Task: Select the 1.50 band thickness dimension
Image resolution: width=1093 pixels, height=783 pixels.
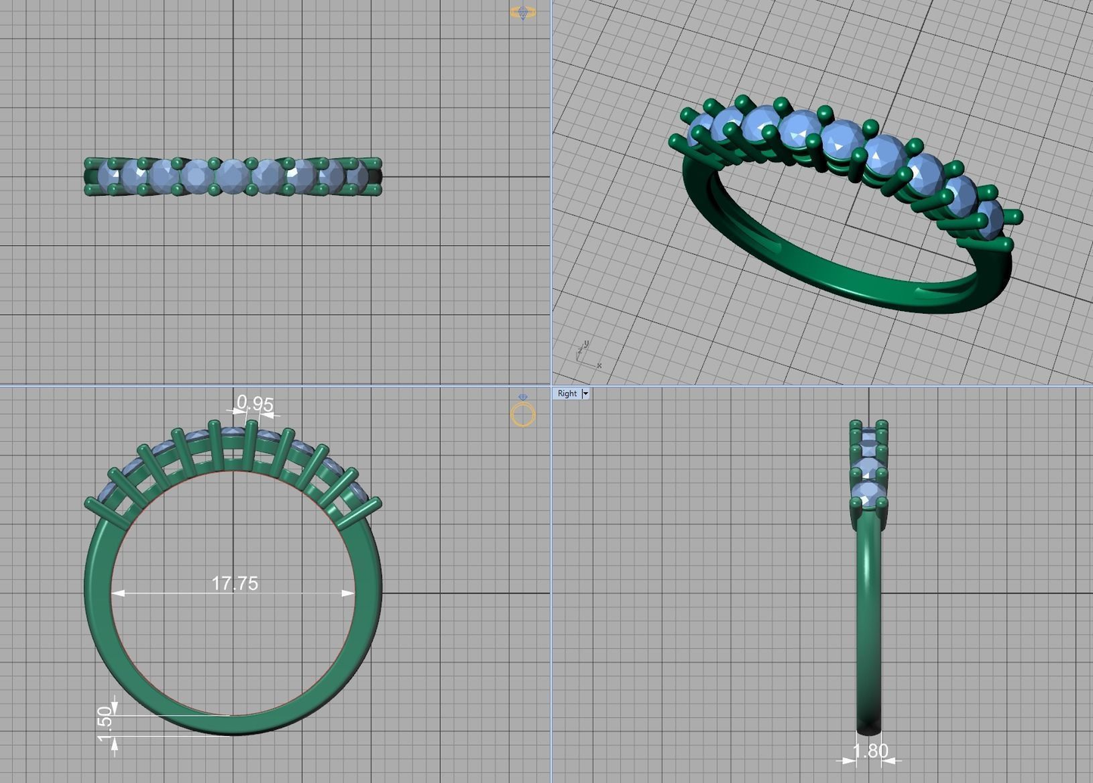Action: tap(105, 719)
